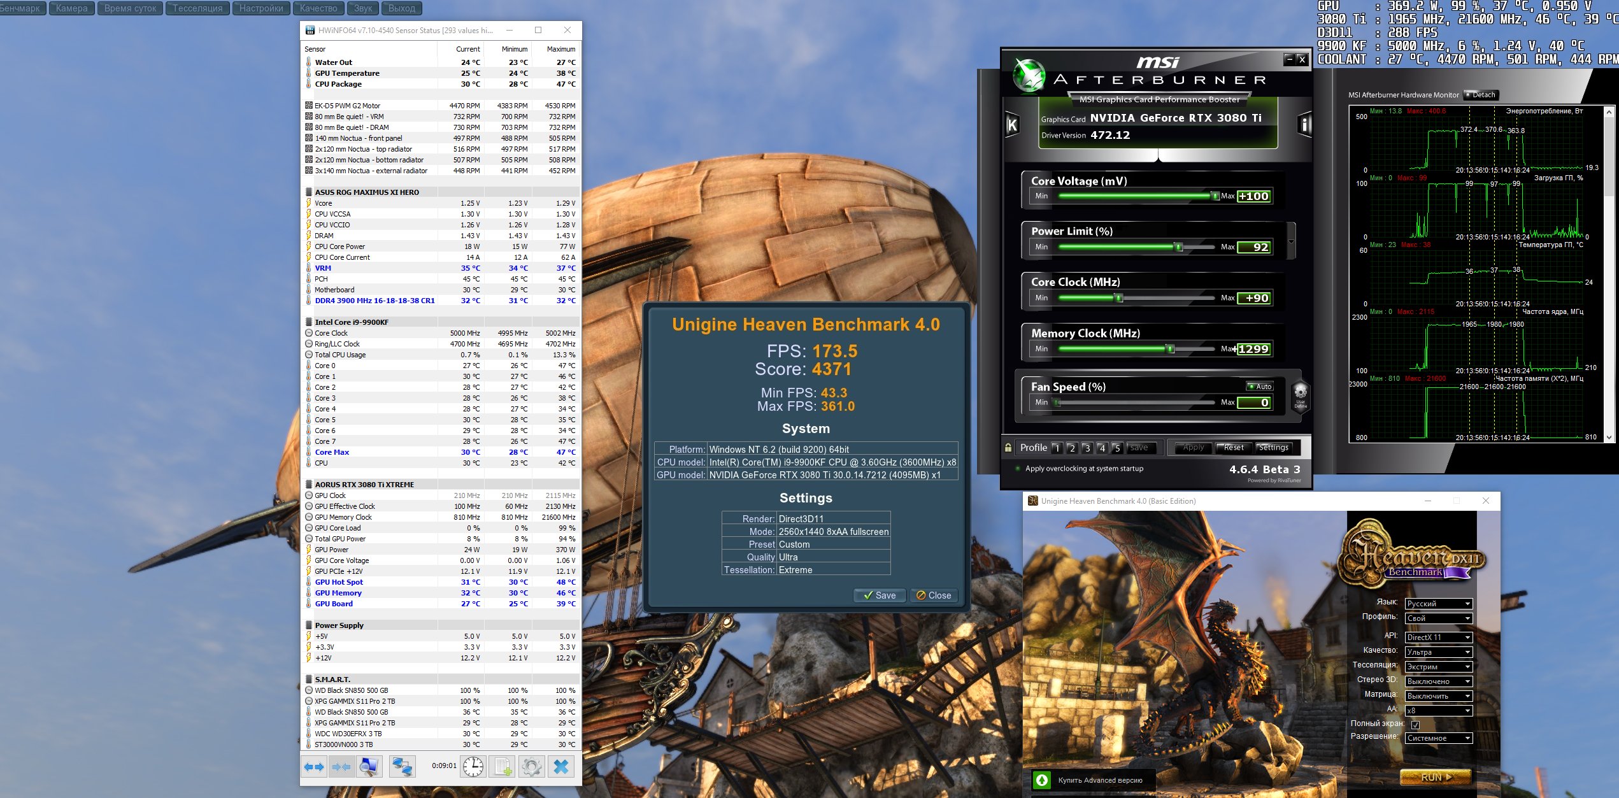Image resolution: width=1619 pixels, height=798 pixels.
Task: Open Afterburner information i button
Action: (1304, 125)
